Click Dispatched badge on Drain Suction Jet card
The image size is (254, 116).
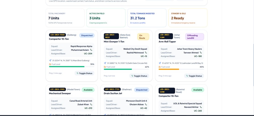[x=141, y=90]
